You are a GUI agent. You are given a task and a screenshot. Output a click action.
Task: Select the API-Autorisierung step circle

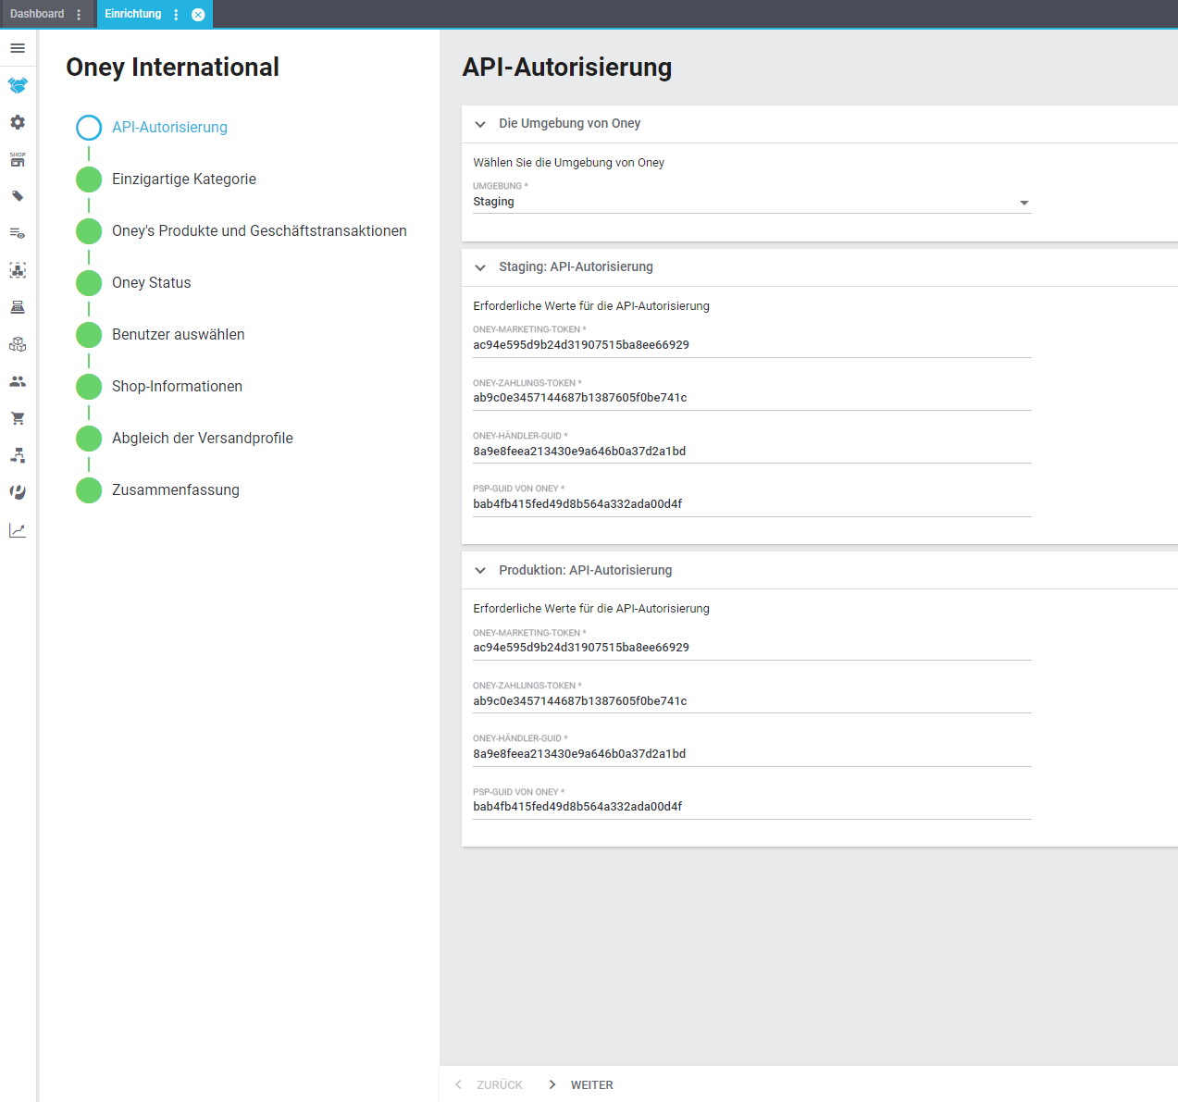pos(89,128)
